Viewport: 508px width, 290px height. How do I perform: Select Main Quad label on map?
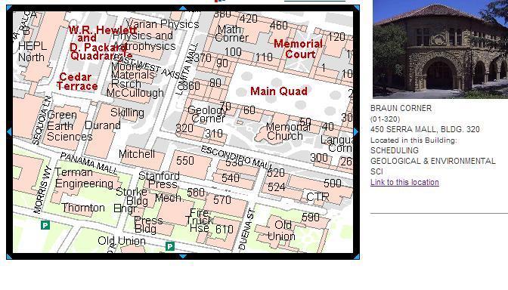click(x=279, y=91)
